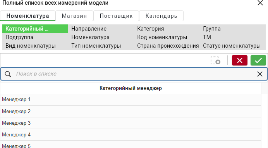268x148 pixels.
Task: Choose the Группа dimension
Action: (x=212, y=29)
